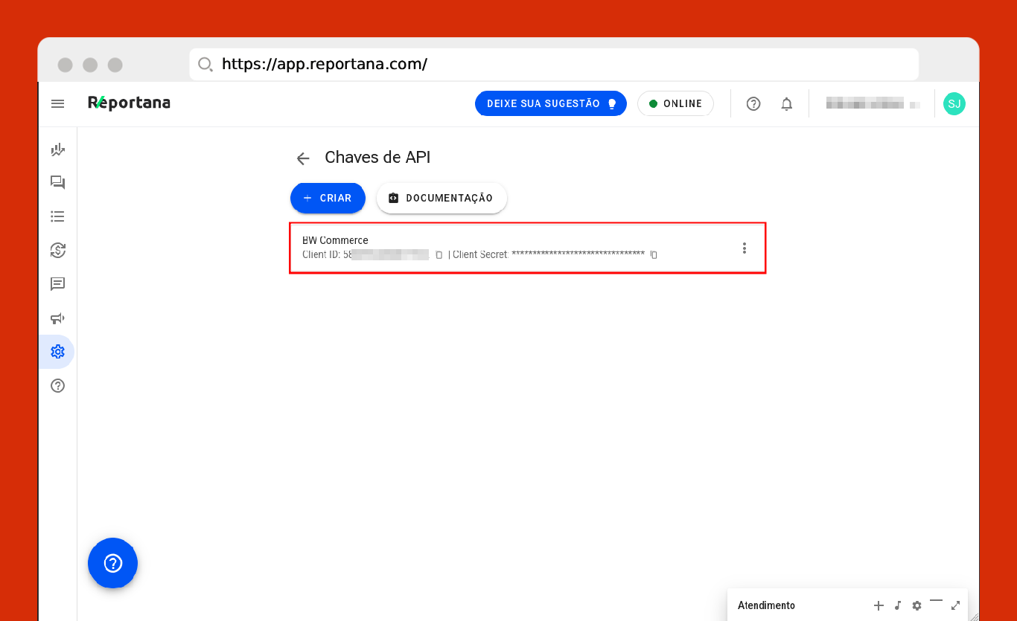
Task: Click the list icon in sidebar
Action: [x=57, y=216]
